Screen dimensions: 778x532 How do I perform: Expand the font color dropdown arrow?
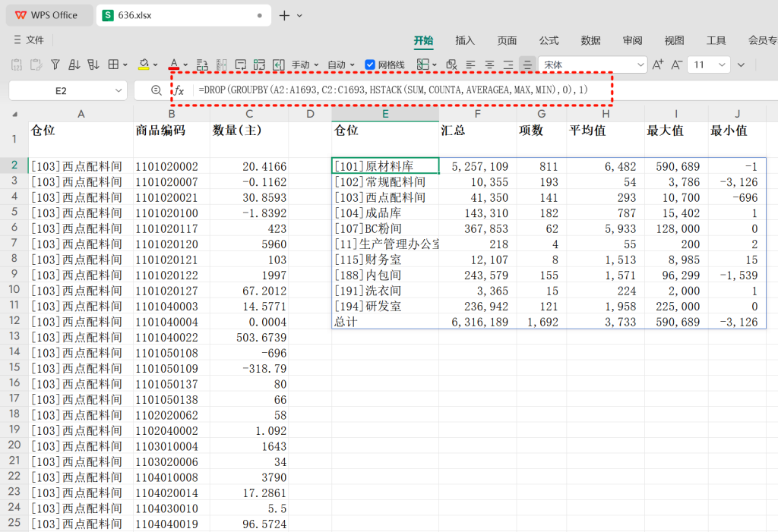(x=185, y=65)
